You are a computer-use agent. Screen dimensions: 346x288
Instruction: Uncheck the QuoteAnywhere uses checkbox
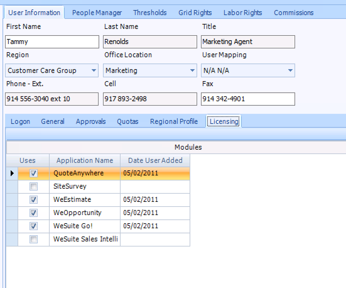[34, 173]
